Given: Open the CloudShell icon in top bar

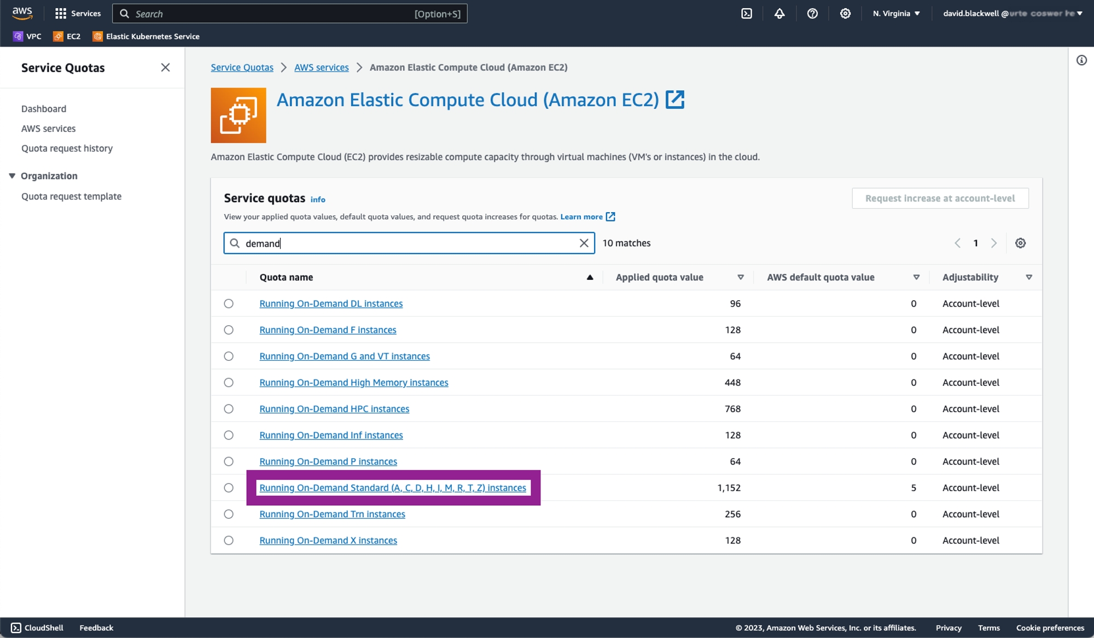Looking at the screenshot, I should [747, 14].
